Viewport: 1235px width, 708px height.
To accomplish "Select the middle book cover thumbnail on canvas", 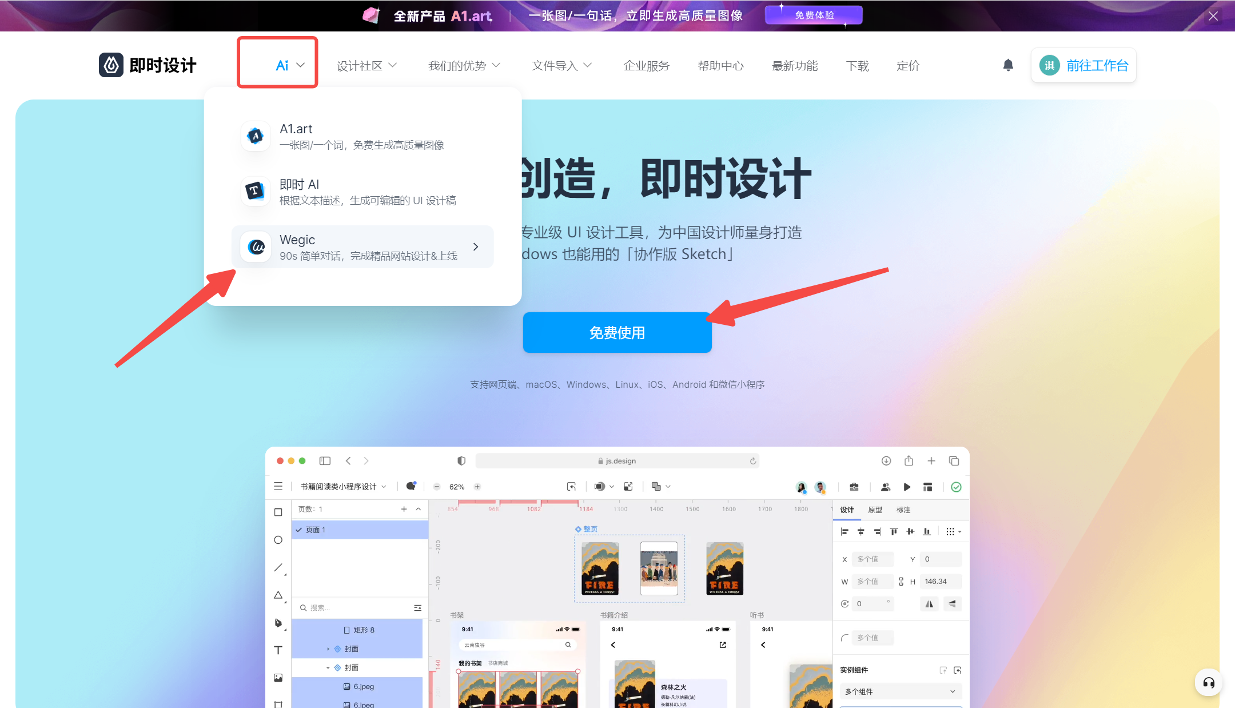I will tap(659, 568).
